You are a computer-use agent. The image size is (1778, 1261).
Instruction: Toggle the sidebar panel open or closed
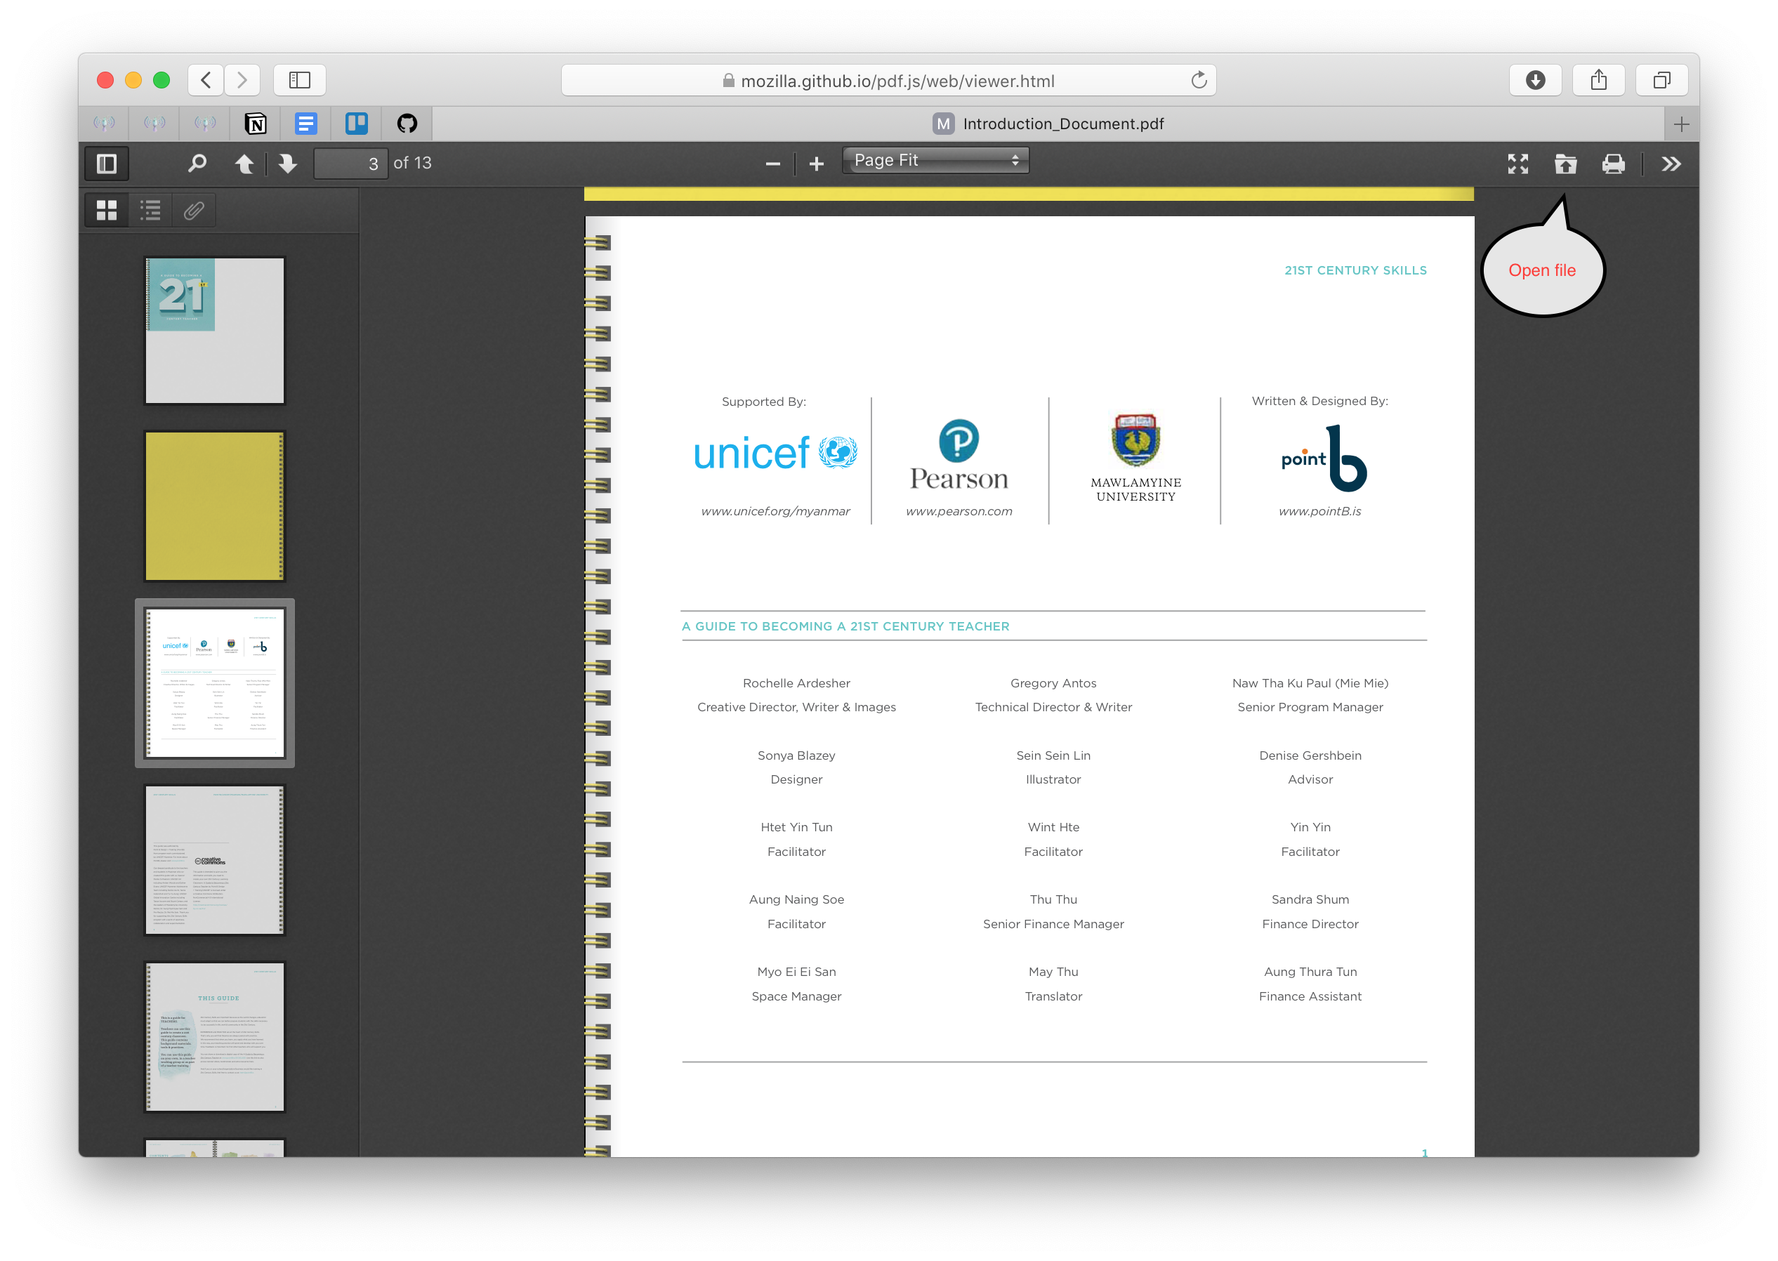[106, 163]
